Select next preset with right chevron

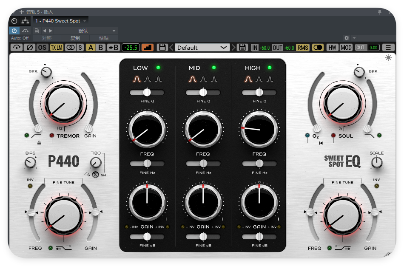click(x=233, y=48)
